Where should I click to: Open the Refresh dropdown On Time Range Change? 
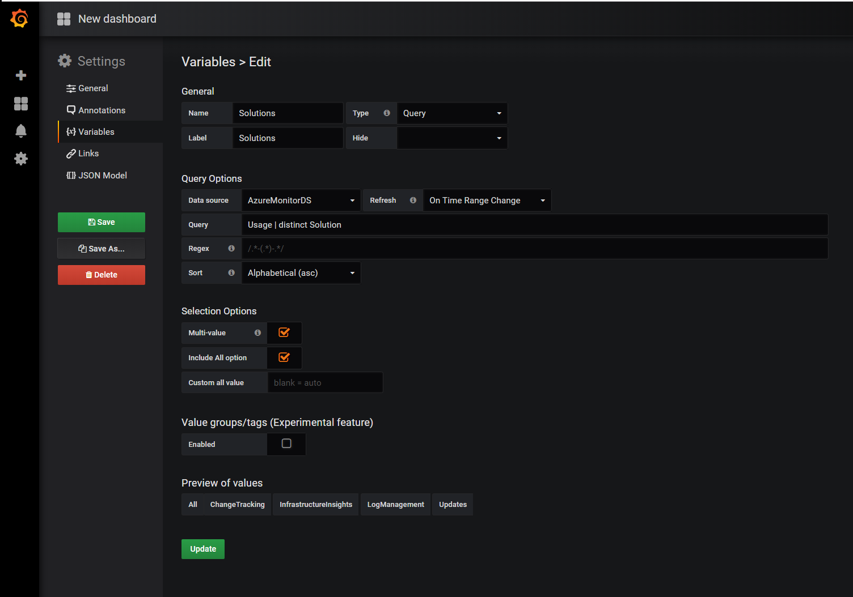pyautogui.click(x=487, y=201)
